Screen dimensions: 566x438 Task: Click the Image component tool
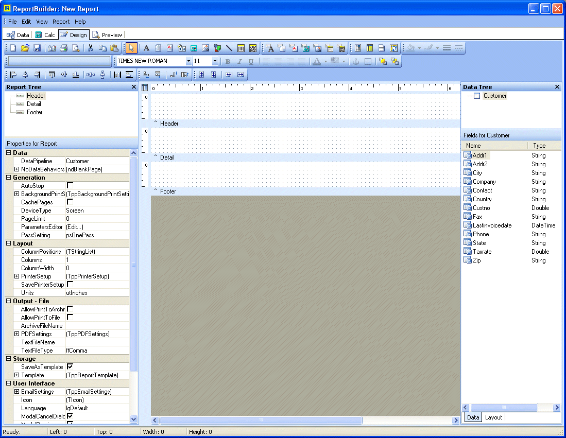pos(205,48)
